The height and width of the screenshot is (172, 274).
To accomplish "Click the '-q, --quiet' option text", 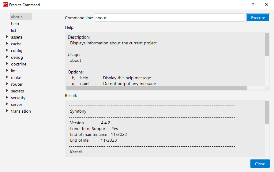I will [80, 84].
